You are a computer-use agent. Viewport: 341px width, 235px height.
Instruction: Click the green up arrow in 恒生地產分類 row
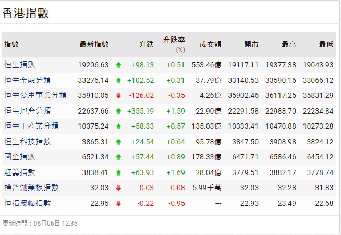click(118, 111)
